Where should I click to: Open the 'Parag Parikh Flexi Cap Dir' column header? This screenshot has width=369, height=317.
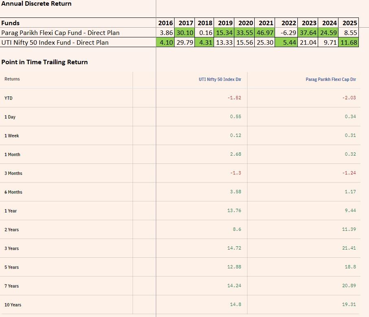pos(330,79)
